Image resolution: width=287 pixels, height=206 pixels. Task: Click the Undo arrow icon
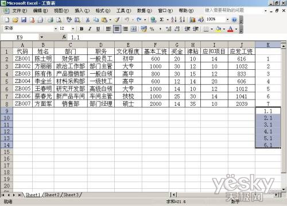click(127, 19)
